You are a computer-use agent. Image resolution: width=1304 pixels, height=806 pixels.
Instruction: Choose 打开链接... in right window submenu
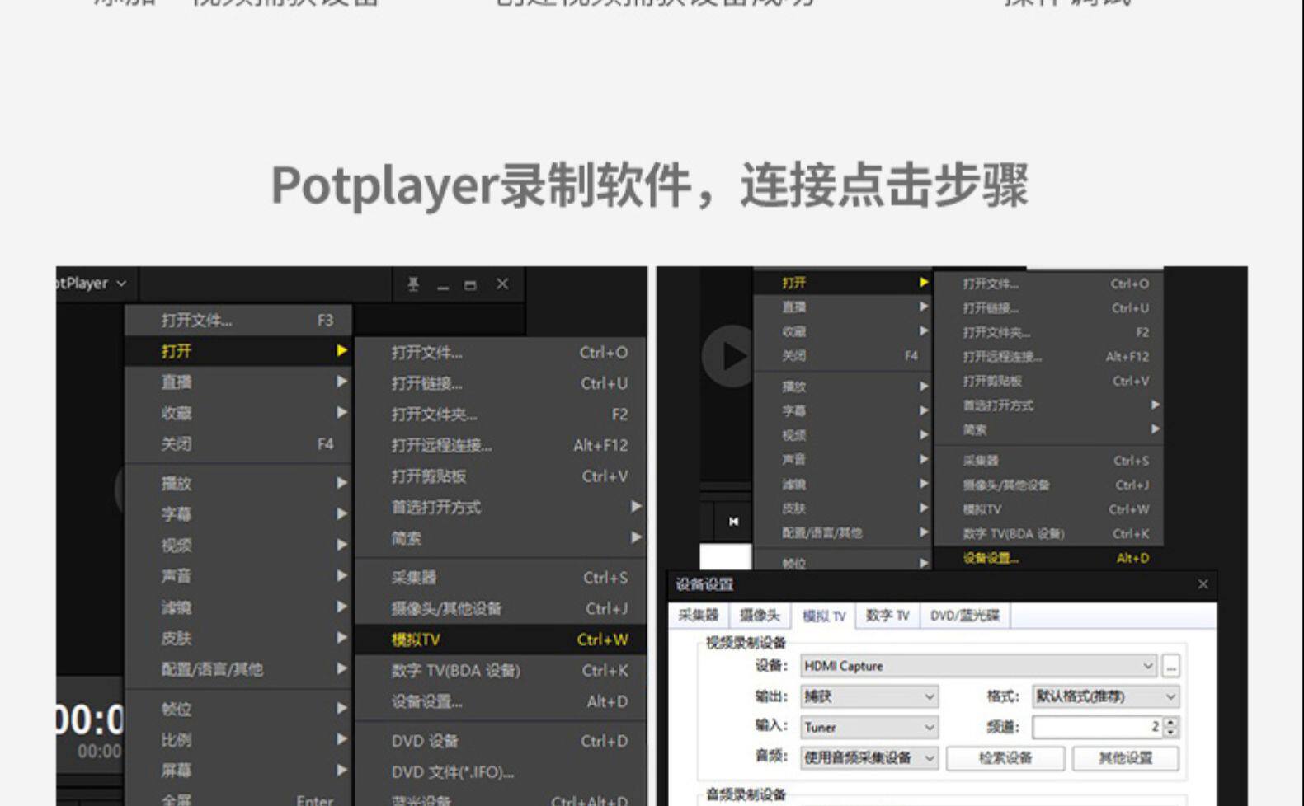click(1049, 308)
